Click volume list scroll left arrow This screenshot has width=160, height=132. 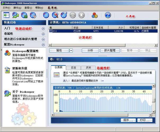pyautogui.click(x=50, y=45)
